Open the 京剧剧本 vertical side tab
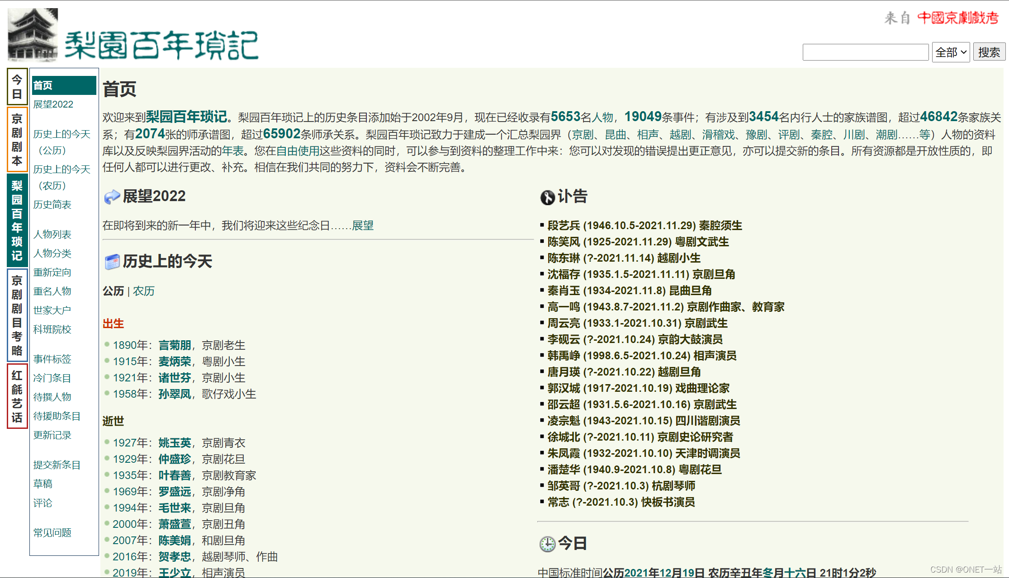This screenshot has width=1009, height=578. [x=17, y=140]
